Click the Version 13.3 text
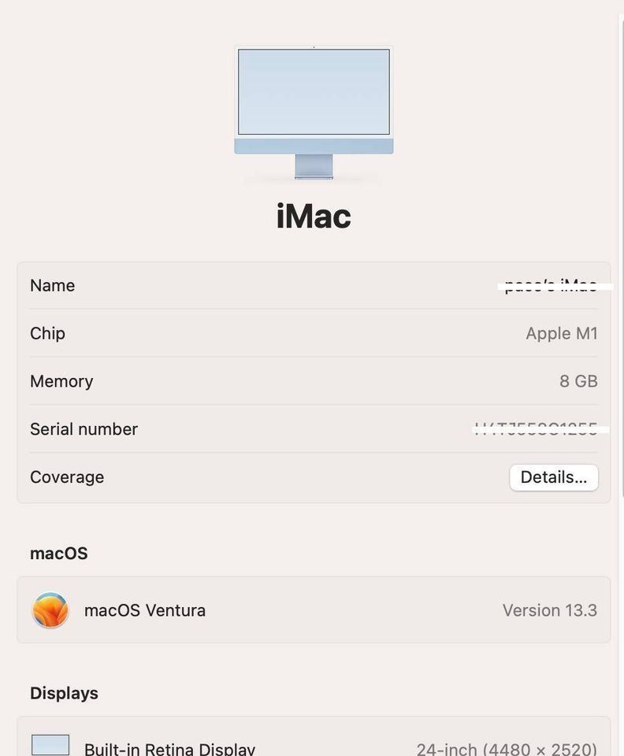Viewport: 624px width, 756px height. click(550, 610)
